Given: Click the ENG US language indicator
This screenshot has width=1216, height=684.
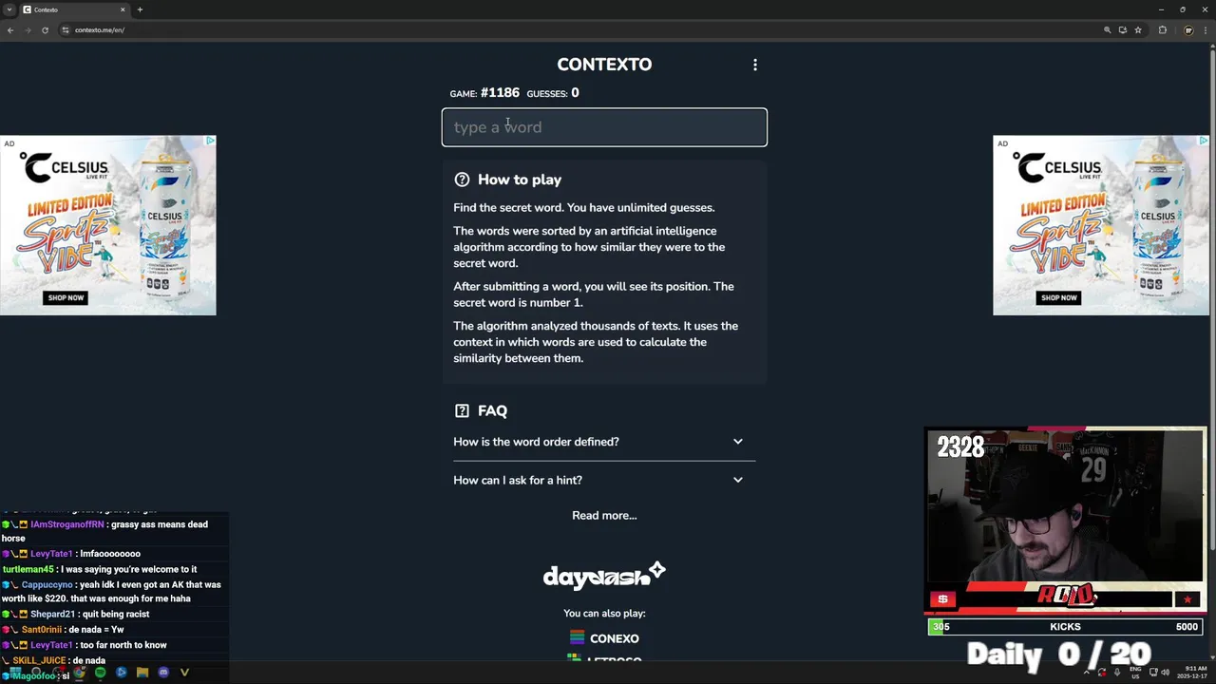Looking at the screenshot, I should pos(1135,673).
